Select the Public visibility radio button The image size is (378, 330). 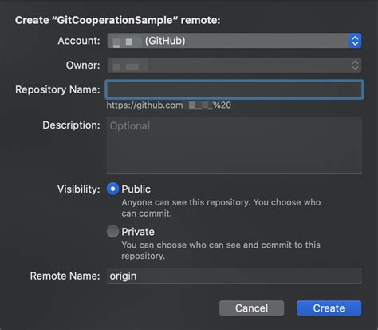click(x=112, y=189)
